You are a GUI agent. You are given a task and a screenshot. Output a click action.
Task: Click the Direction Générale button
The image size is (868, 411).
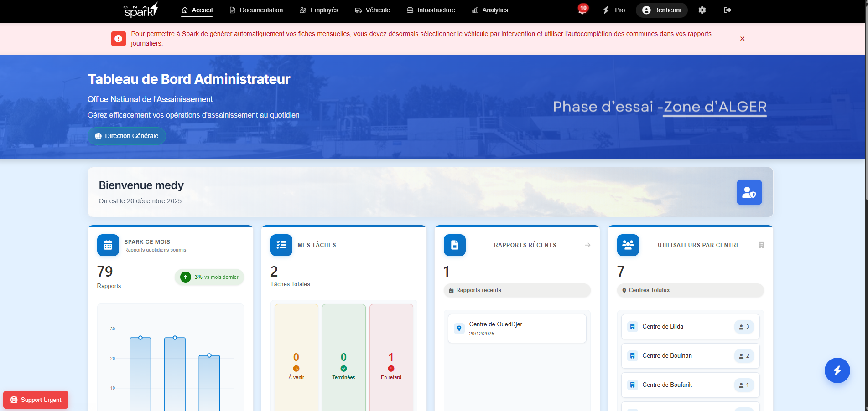[x=126, y=136]
